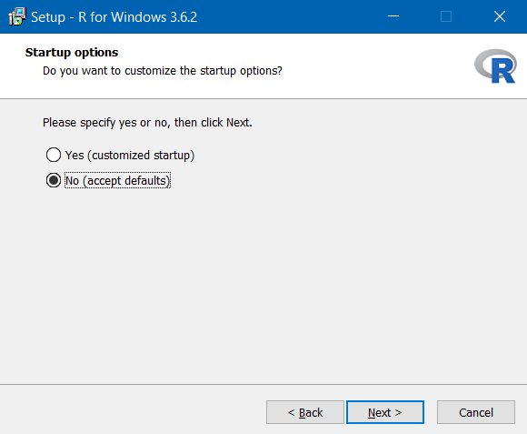Minimize the R setup window

pos(393,16)
